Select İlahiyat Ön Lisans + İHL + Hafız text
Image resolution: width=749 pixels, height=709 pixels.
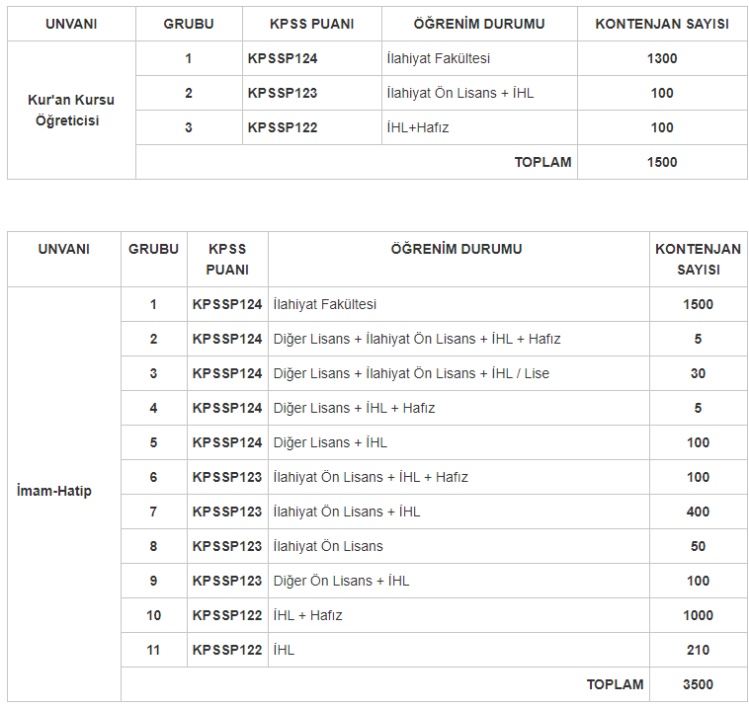click(371, 478)
